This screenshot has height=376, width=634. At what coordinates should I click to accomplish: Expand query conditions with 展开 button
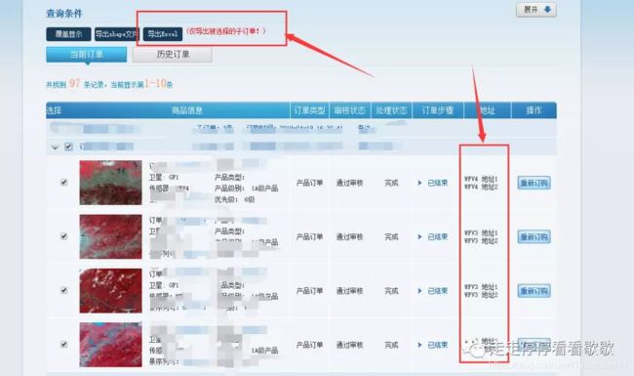click(x=536, y=10)
